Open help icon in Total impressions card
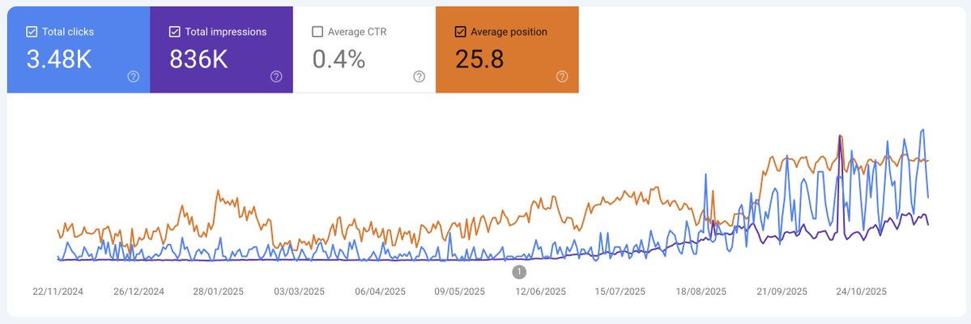Image resolution: width=971 pixels, height=324 pixels. 276,77
